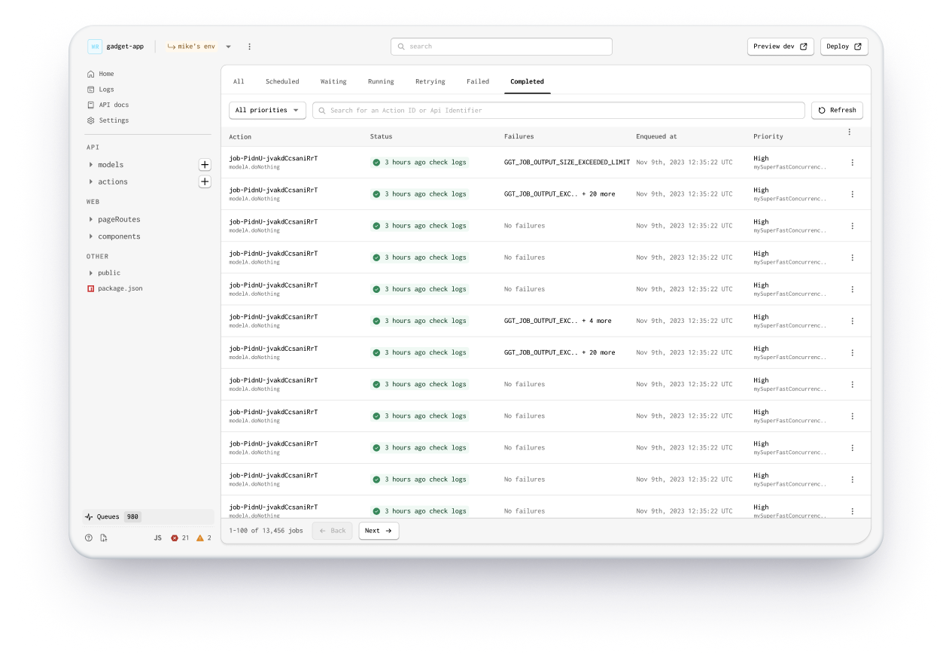Viewport: 952px width, 655px height.
Task: Open Home in the sidebar
Action: [x=101, y=74]
